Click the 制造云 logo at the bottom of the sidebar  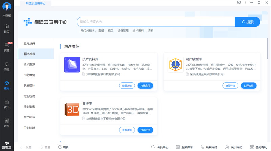click(x=7, y=145)
